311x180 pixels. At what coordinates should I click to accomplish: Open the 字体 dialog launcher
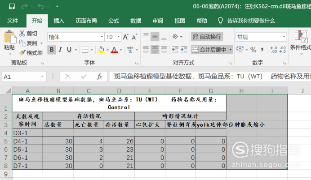pyautogui.click(x=137, y=63)
